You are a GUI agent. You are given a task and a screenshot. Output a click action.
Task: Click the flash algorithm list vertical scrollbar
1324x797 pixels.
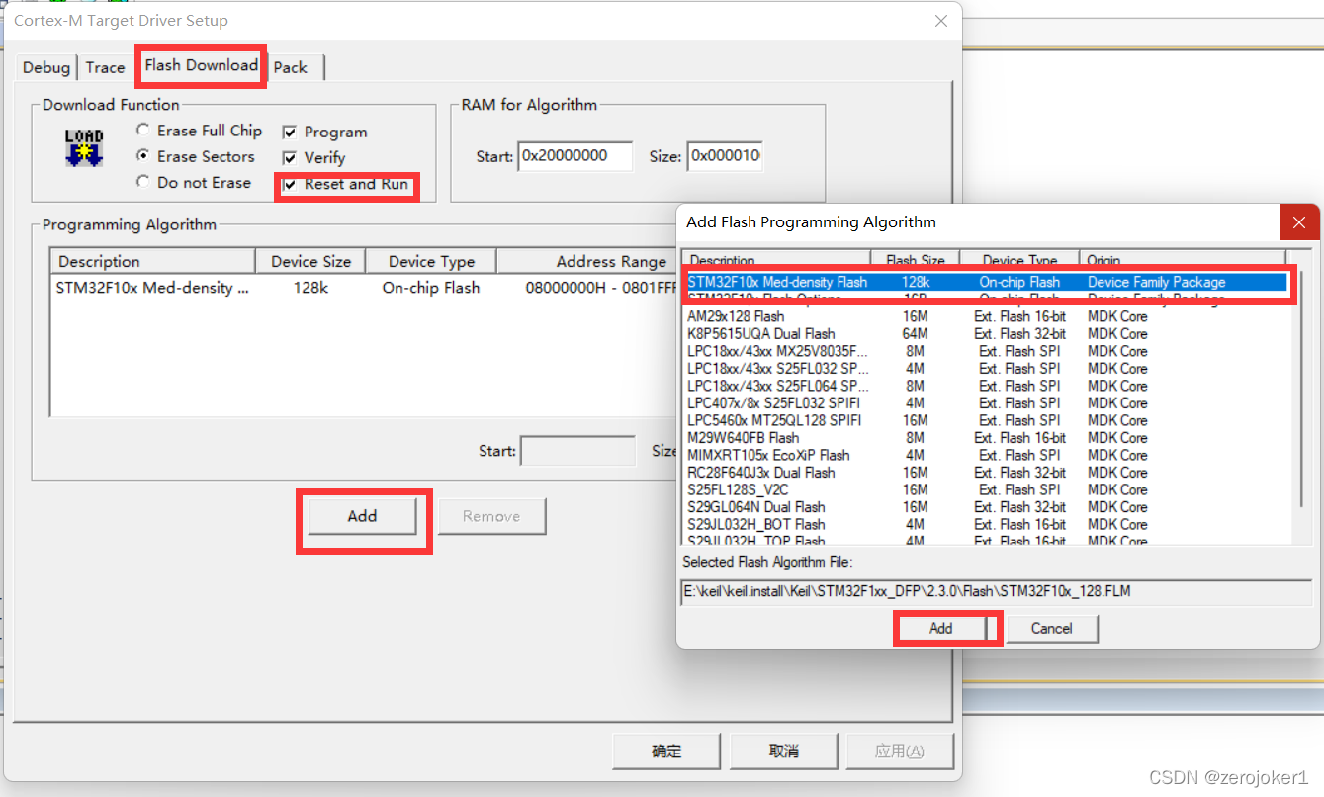click(x=1300, y=396)
